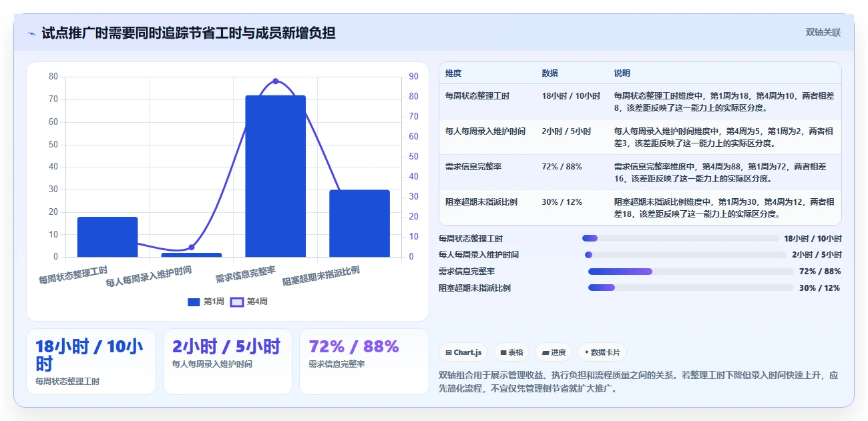Select the 说明 table column header
This screenshot has width=868, height=421.
point(622,73)
